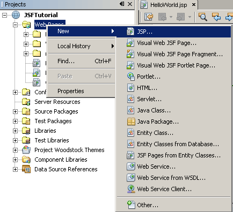Click the Projects panel title
Screen dimensions: 233x212
coord(16,4)
